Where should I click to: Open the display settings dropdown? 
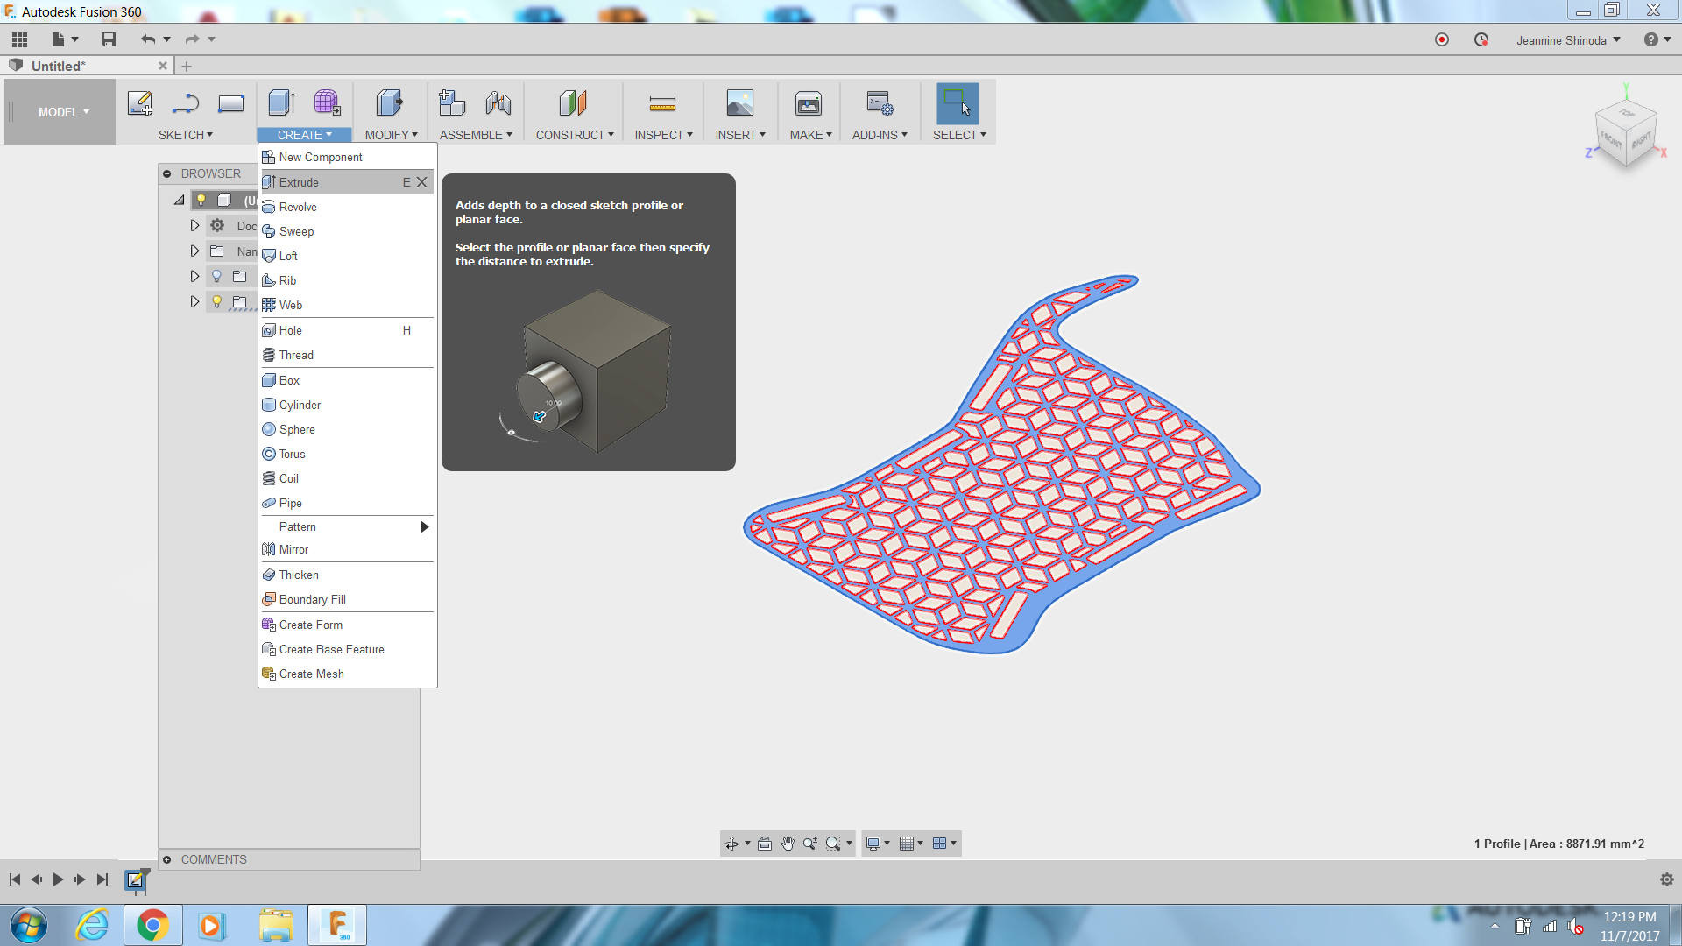coord(878,844)
